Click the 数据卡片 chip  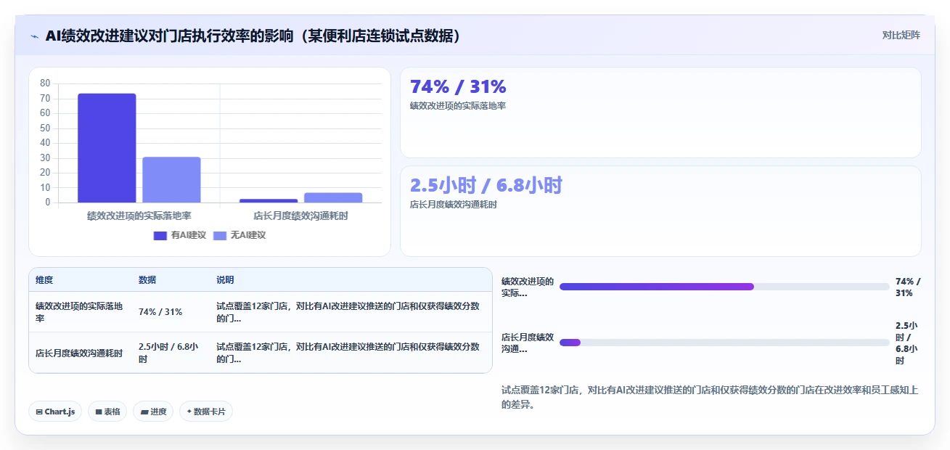click(x=206, y=412)
